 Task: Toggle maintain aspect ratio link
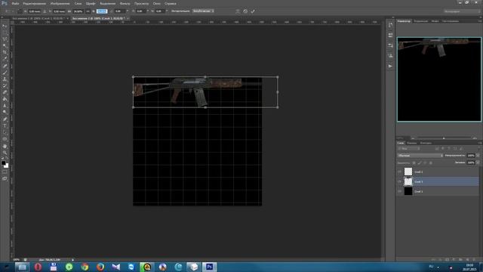[x=88, y=11]
